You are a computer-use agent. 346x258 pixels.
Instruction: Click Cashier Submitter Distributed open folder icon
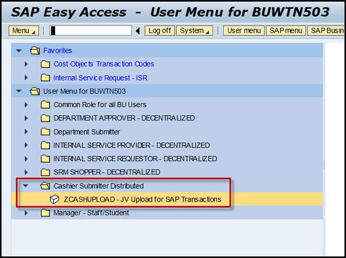pyautogui.click(x=46, y=186)
